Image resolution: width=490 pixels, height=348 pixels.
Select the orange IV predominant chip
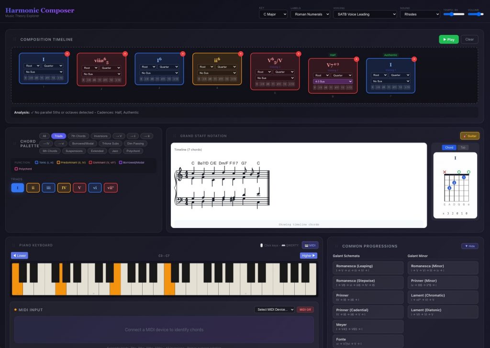(x=64, y=187)
